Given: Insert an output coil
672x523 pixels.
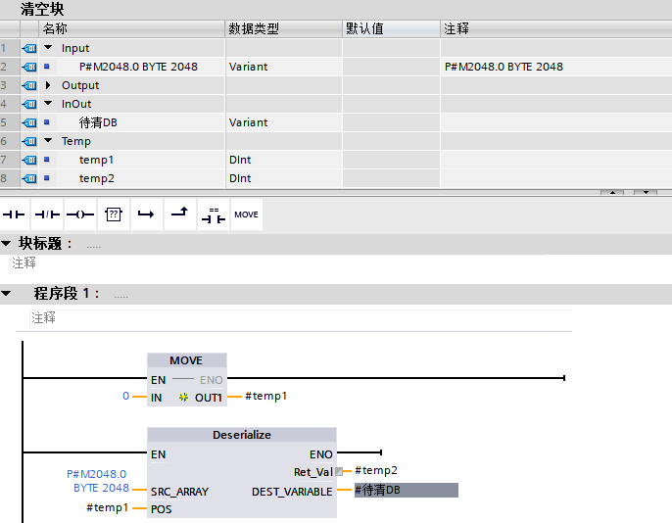Looking at the screenshot, I should click(x=79, y=214).
